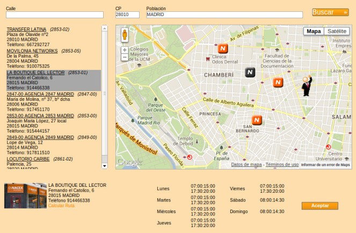Zoom in the map with plus button
The height and width of the screenshot is (233, 356).
point(125,50)
